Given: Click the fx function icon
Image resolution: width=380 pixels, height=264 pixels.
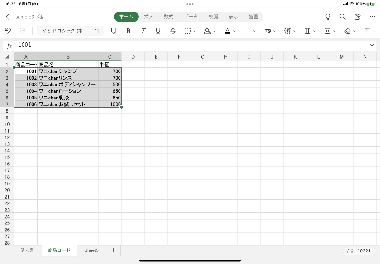Looking at the screenshot, I should [x=9, y=45].
